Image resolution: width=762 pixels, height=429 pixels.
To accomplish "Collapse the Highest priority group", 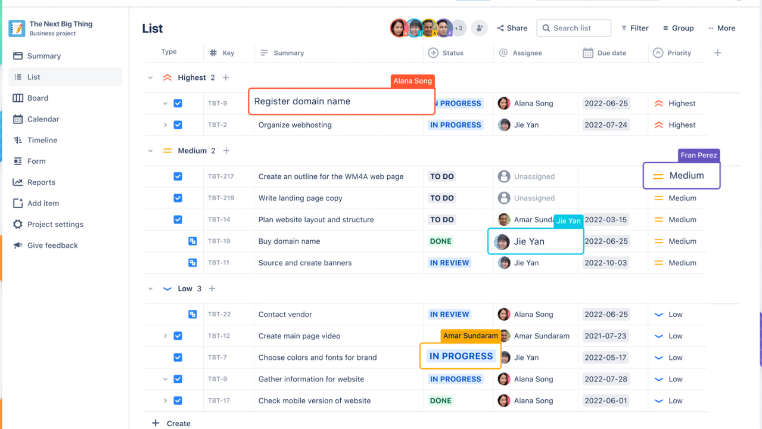I will click(x=150, y=77).
